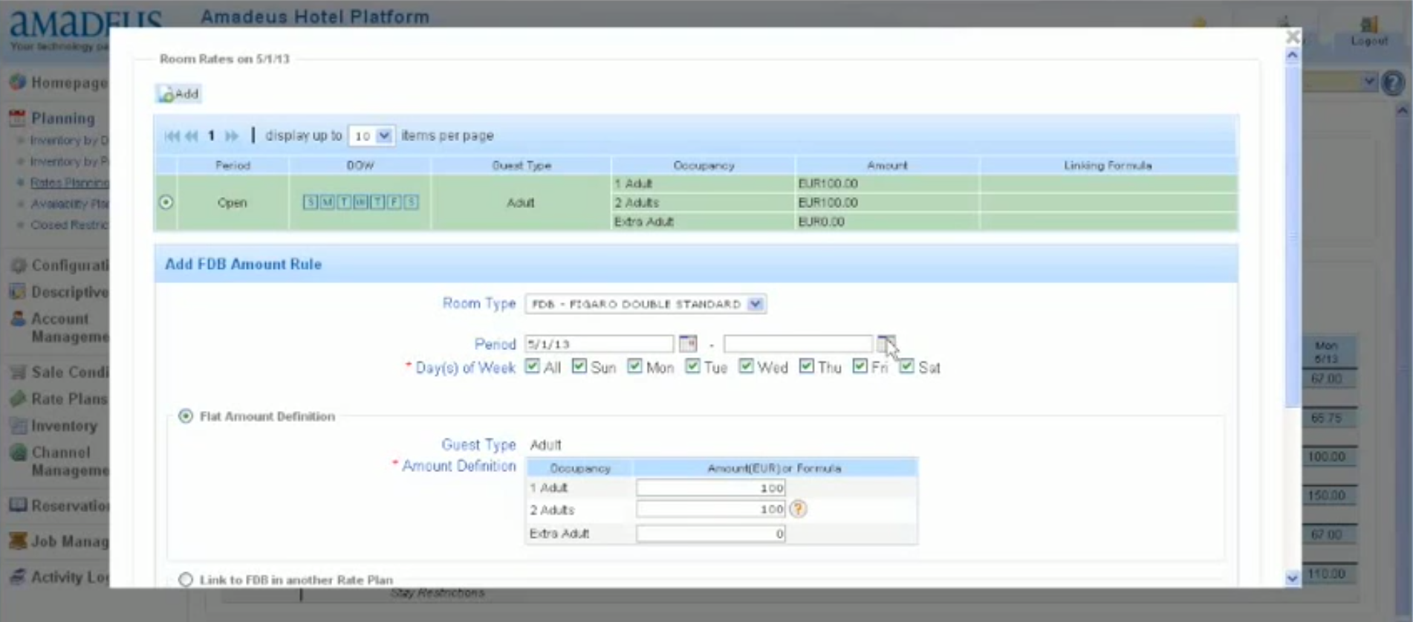Click the Configuration gear icon in sidebar
This screenshot has height=622, width=1413.
click(19, 265)
